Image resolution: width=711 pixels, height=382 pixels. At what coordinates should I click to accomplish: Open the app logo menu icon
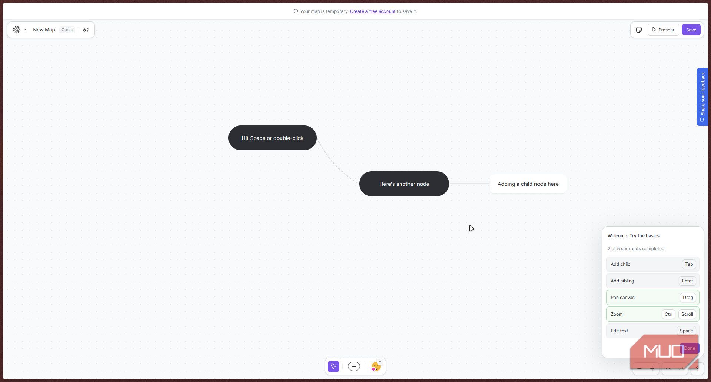click(x=17, y=30)
